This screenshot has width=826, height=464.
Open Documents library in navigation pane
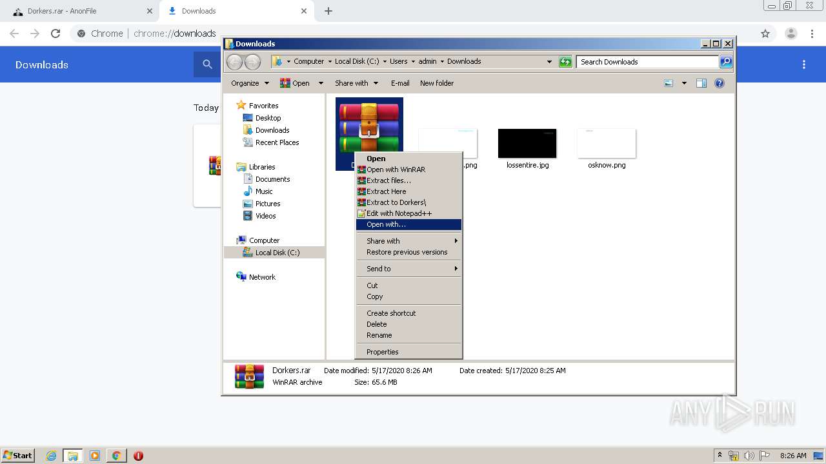(272, 179)
